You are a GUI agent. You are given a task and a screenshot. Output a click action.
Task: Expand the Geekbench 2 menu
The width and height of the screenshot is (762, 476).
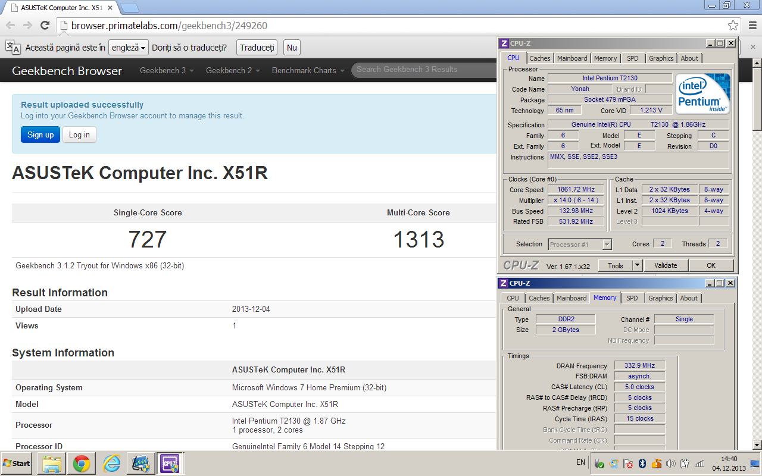click(x=233, y=70)
